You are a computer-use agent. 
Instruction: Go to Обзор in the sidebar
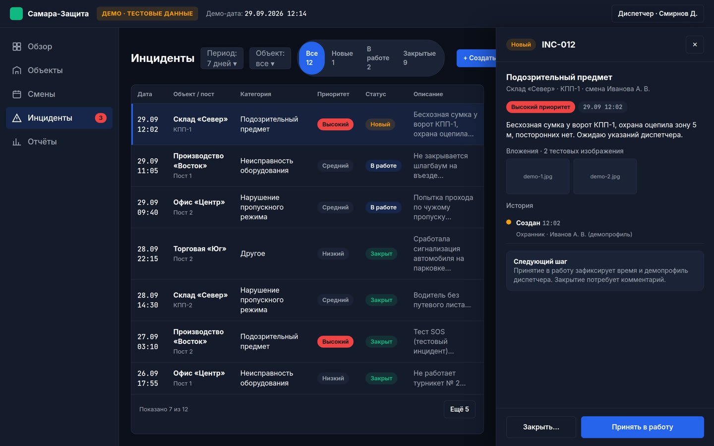pyautogui.click(x=59, y=47)
